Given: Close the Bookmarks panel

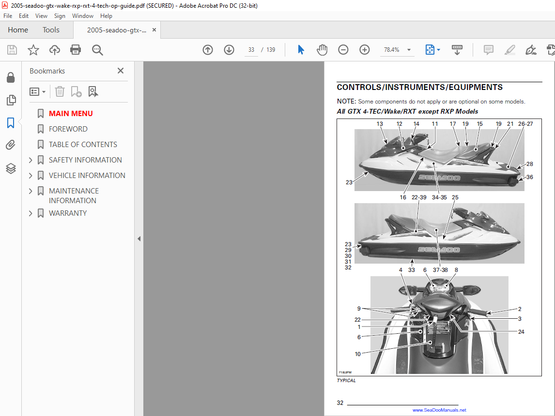Looking at the screenshot, I should [x=121, y=71].
